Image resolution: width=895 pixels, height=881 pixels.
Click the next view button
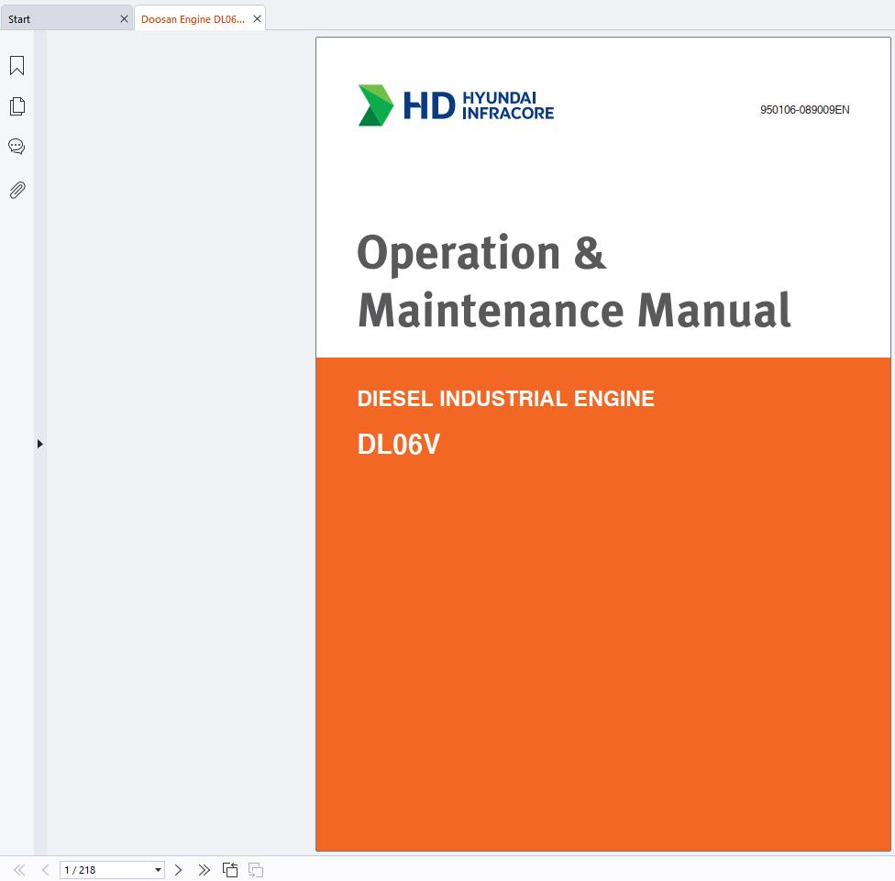point(256,869)
